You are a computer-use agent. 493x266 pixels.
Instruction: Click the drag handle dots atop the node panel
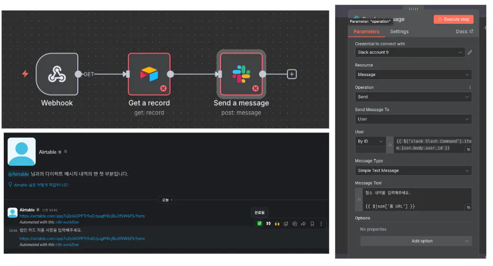click(x=413, y=9)
